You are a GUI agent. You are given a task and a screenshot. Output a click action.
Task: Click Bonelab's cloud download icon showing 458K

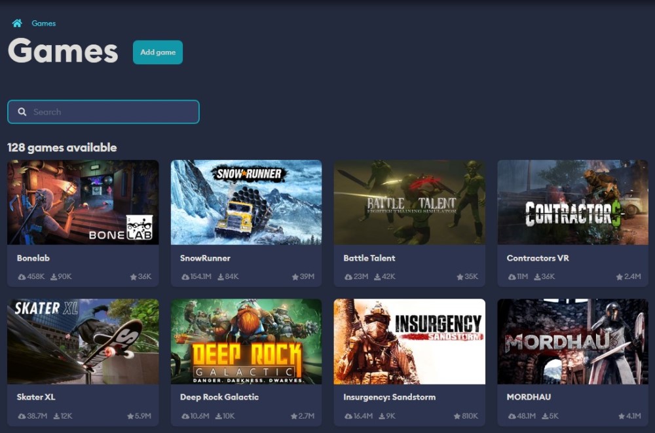(22, 277)
